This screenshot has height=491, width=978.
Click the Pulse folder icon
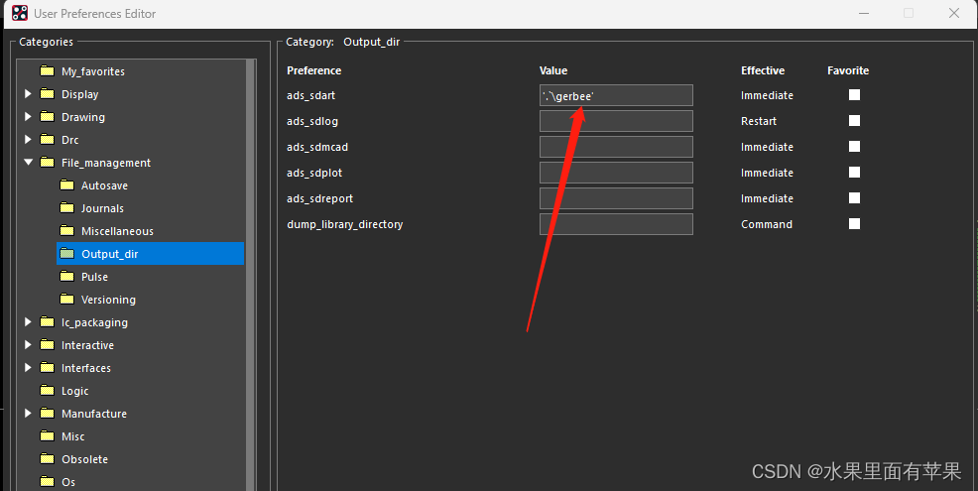click(66, 277)
